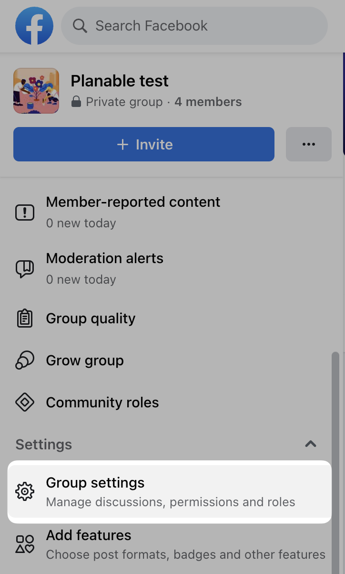Click the Grow group icon

[25, 361]
